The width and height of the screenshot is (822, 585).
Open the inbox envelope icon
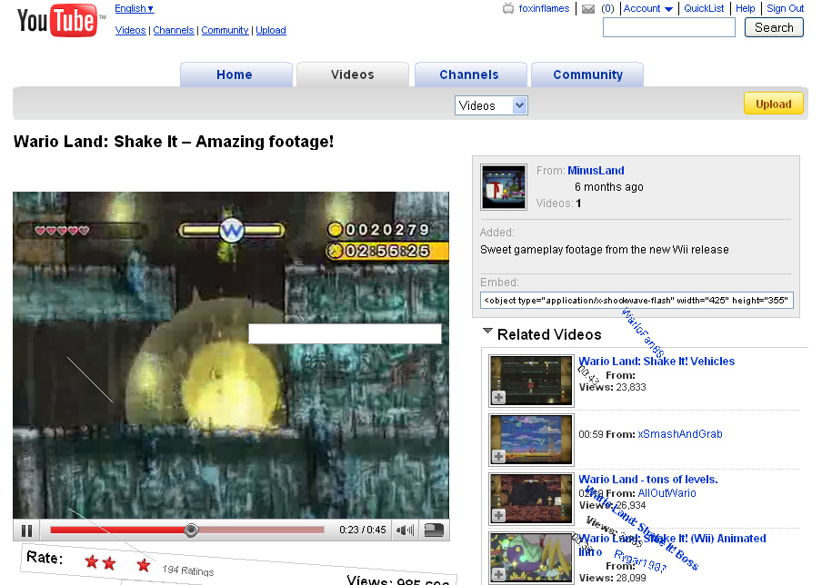click(588, 9)
